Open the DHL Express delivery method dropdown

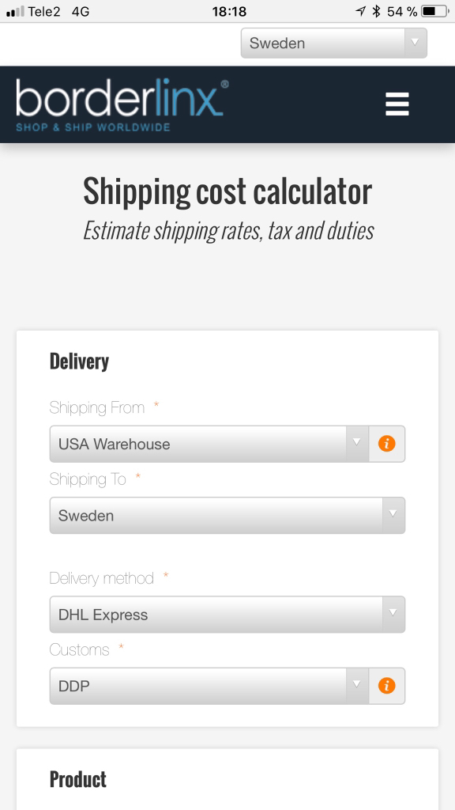click(x=227, y=614)
